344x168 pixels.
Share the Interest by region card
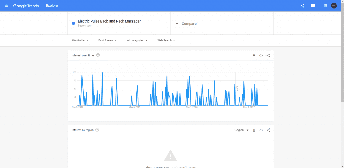pyautogui.click(x=268, y=130)
